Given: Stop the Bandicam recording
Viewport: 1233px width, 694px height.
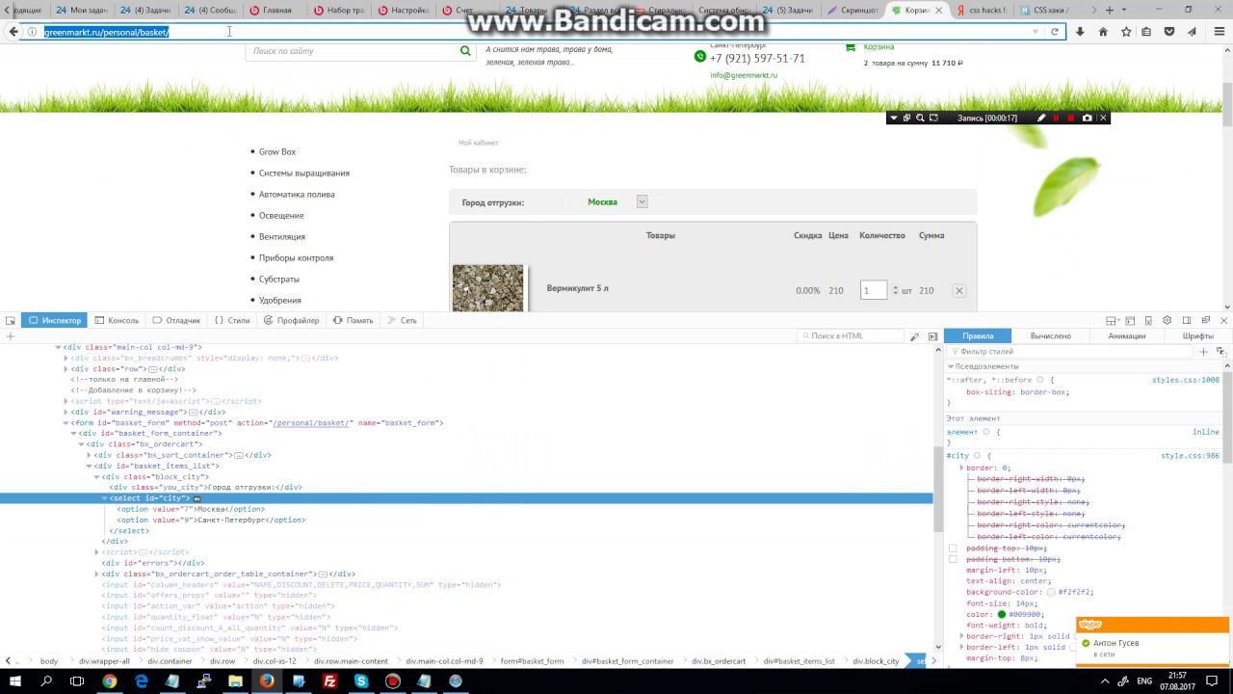Looking at the screenshot, I should click(x=1071, y=118).
